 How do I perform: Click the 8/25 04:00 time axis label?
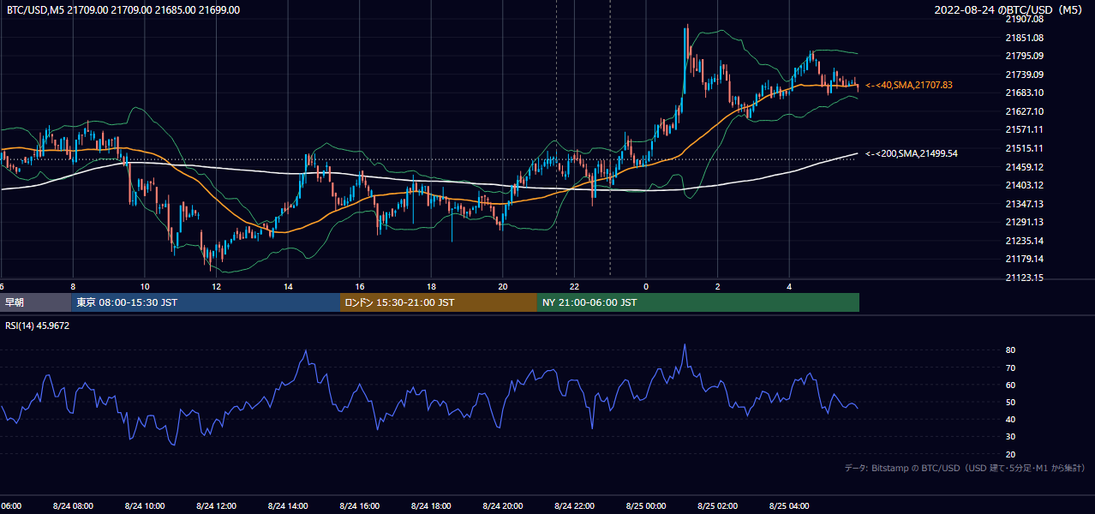click(789, 505)
